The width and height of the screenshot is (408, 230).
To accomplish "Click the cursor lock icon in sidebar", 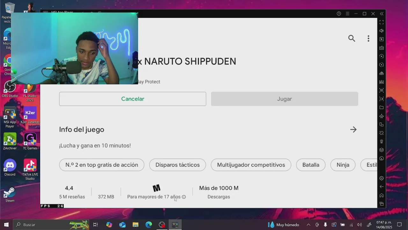I will tap(382, 39).
